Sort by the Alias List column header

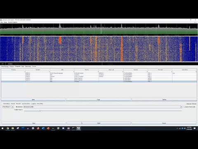coord(111,70)
